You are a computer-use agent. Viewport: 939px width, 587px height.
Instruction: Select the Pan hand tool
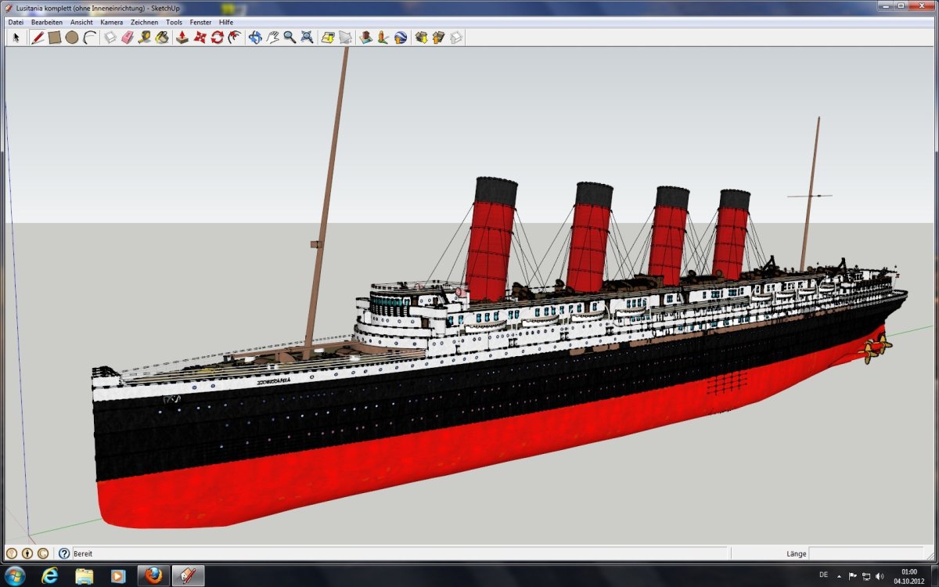(272, 38)
